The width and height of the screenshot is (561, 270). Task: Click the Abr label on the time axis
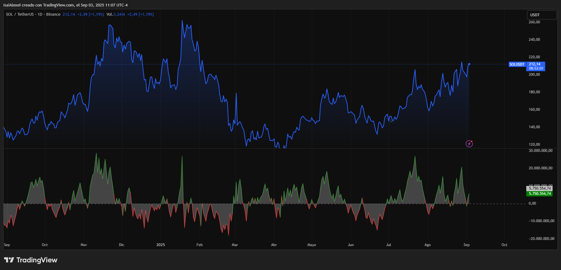[274, 245]
